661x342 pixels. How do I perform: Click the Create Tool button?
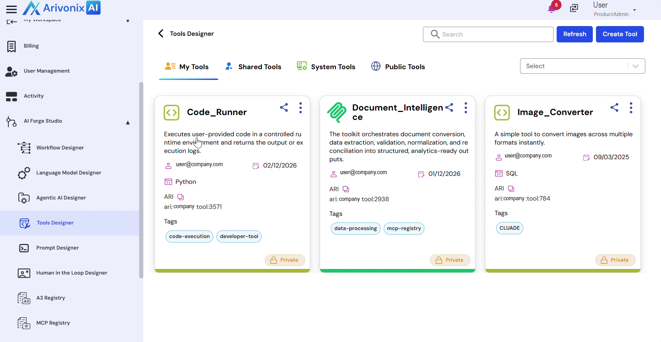pyautogui.click(x=620, y=34)
